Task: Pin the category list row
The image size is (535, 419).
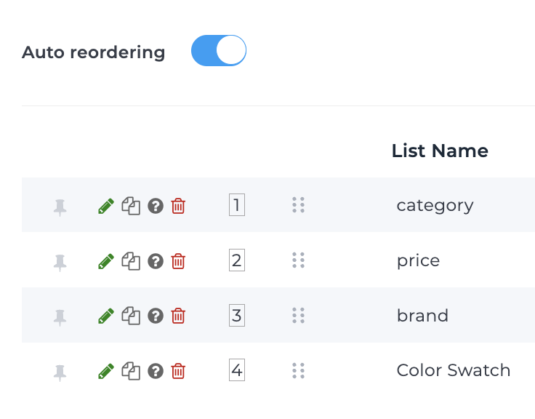Action: [x=60, y=207]
